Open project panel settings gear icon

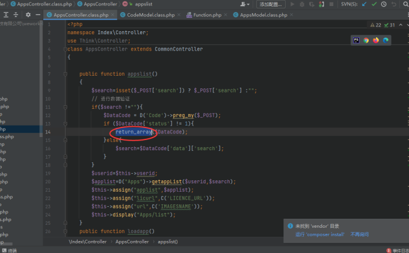(x=28, y=15)
